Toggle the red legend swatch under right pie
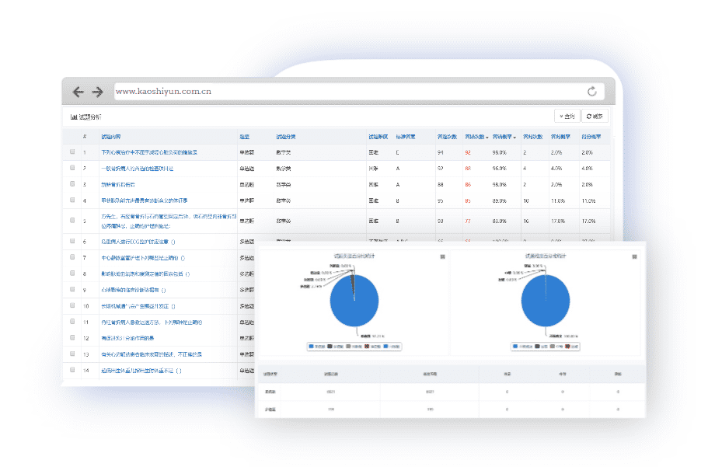Screen dimensions: 715x467 (x=567, y=347)
